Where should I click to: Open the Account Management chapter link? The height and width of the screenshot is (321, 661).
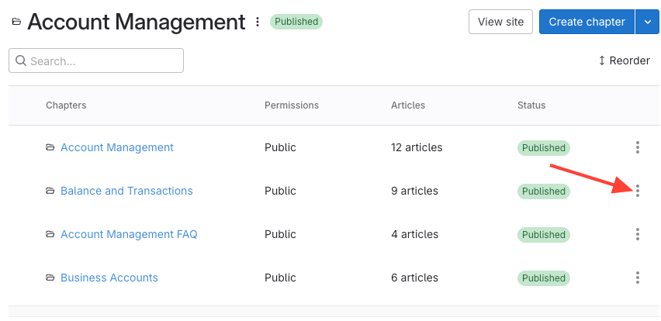coord(117,147)
